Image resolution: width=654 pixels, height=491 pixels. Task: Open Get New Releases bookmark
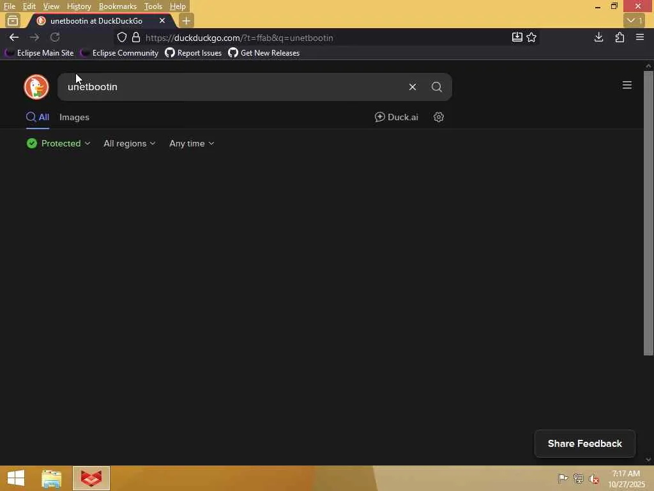coord(264,53)
